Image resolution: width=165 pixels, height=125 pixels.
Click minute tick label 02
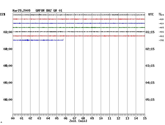click(30, 118)
